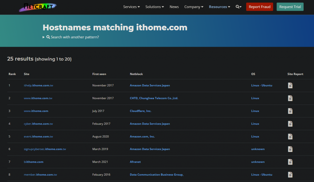Click the Request Trial button
The width and height of the screenshot is (314, 182).
[x=290, y=7]
